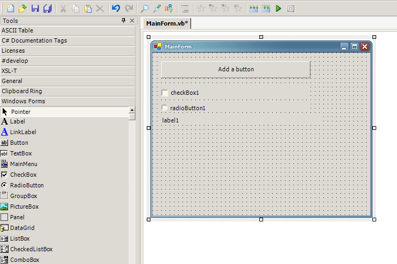Click the toolbox scroll up arrow

click(132, 110)
